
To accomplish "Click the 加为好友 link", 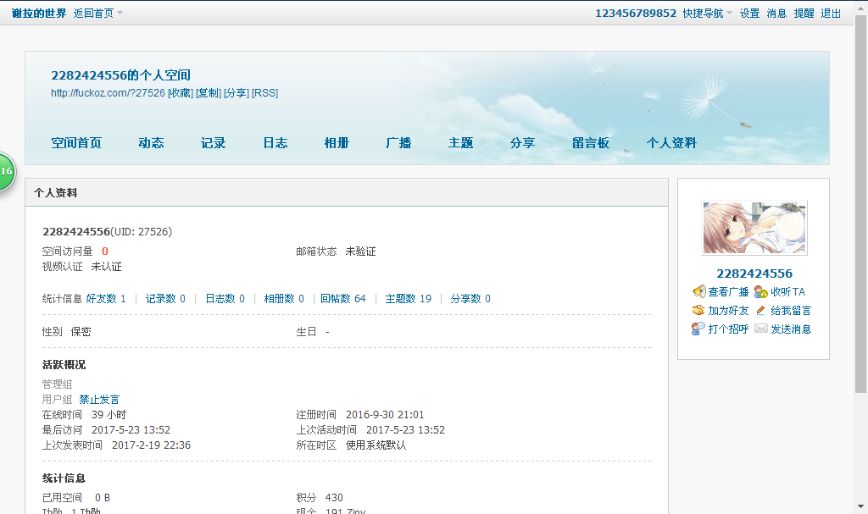I will click(x=728, y=311).
